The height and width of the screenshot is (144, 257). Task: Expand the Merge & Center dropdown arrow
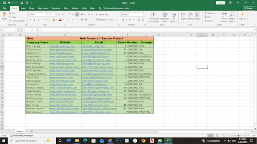tap(117, 20)
